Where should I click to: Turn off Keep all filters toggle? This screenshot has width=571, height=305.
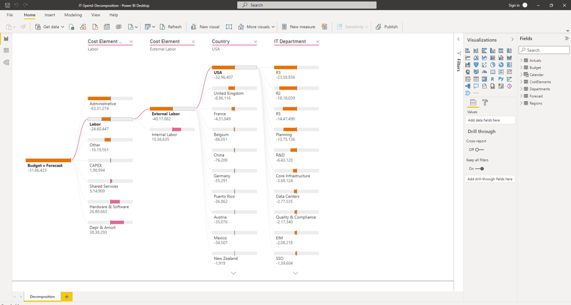click(x=480, y=169)
